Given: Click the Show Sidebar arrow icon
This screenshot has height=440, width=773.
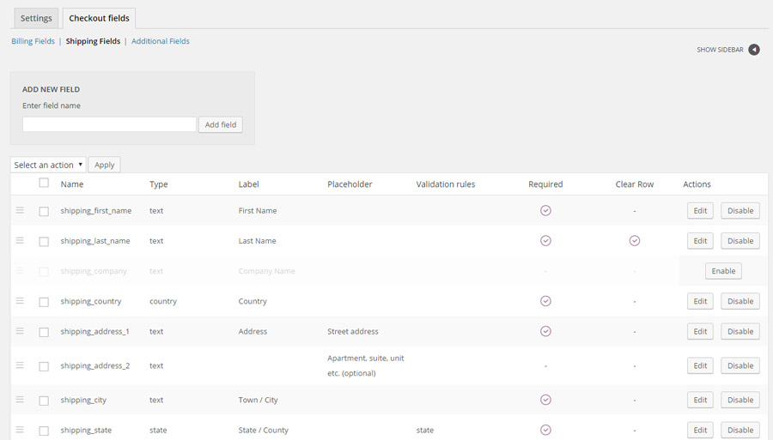Looking at the screenshot, I should point(753,50).
